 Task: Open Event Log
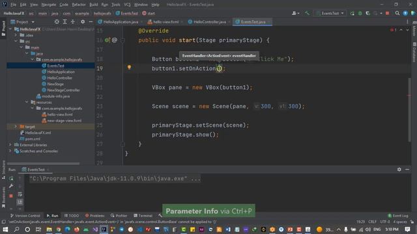click(398, 216)
